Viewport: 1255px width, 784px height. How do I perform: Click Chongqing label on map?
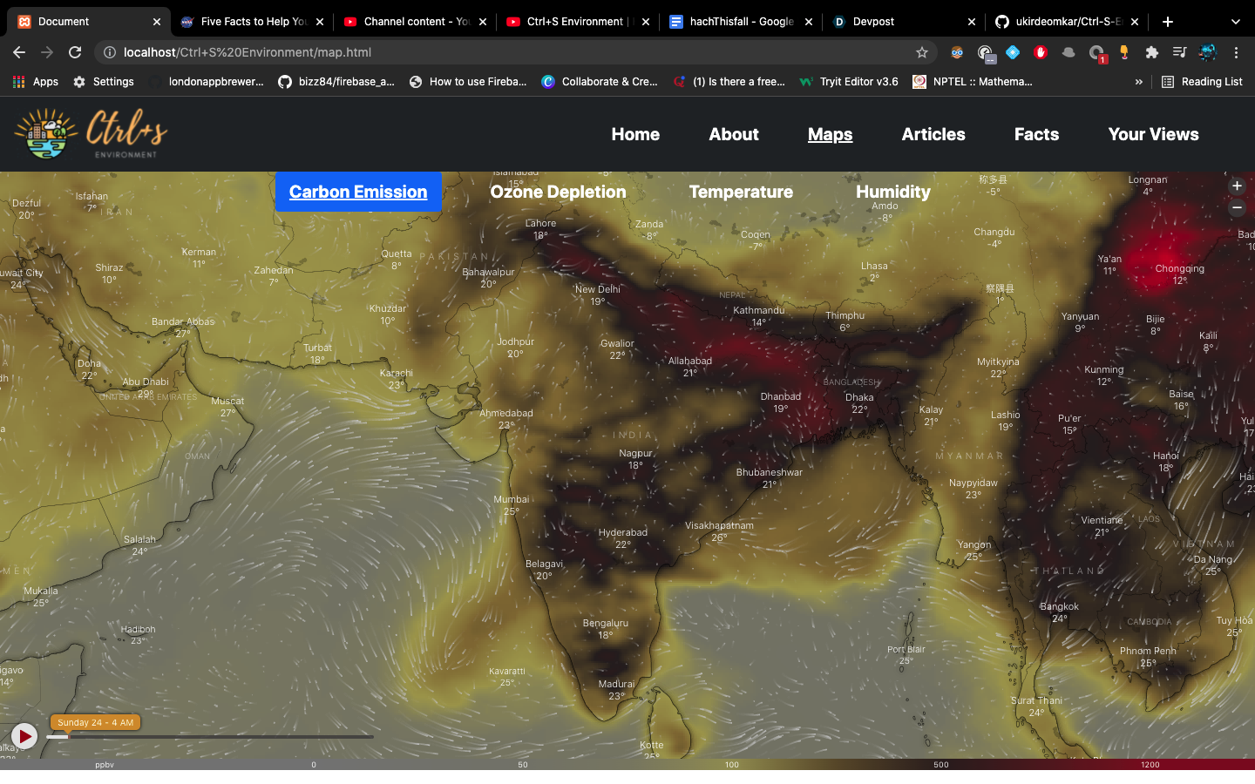(x=1180, y=268)
